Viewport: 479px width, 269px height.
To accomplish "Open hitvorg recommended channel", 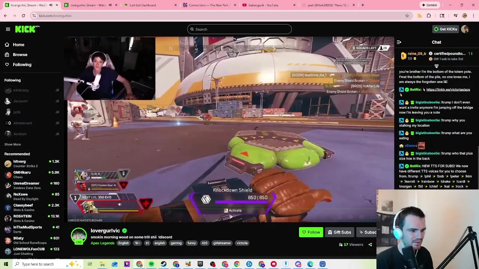I will 32,164.
